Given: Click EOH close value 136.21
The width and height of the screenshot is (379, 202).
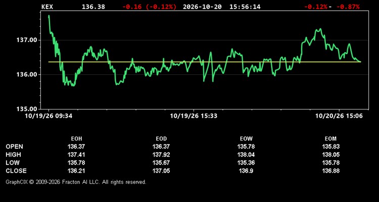Looking at the screenshot, I should pos(76,171).
